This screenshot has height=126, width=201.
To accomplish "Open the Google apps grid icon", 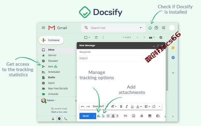I will point(164,28).
